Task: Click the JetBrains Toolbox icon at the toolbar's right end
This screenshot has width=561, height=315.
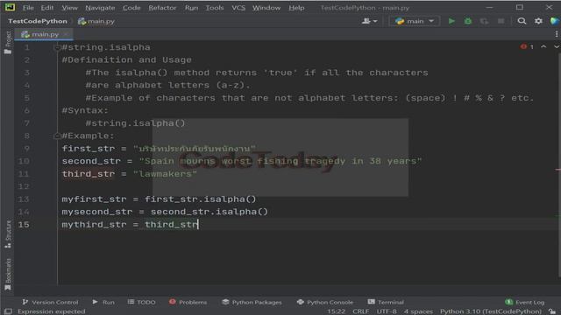Action: click(x=555, y=21)
